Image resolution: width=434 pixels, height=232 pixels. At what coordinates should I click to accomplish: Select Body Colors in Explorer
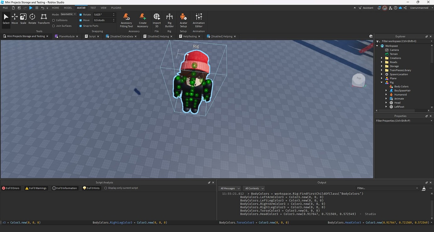click(x=401, y=87)
